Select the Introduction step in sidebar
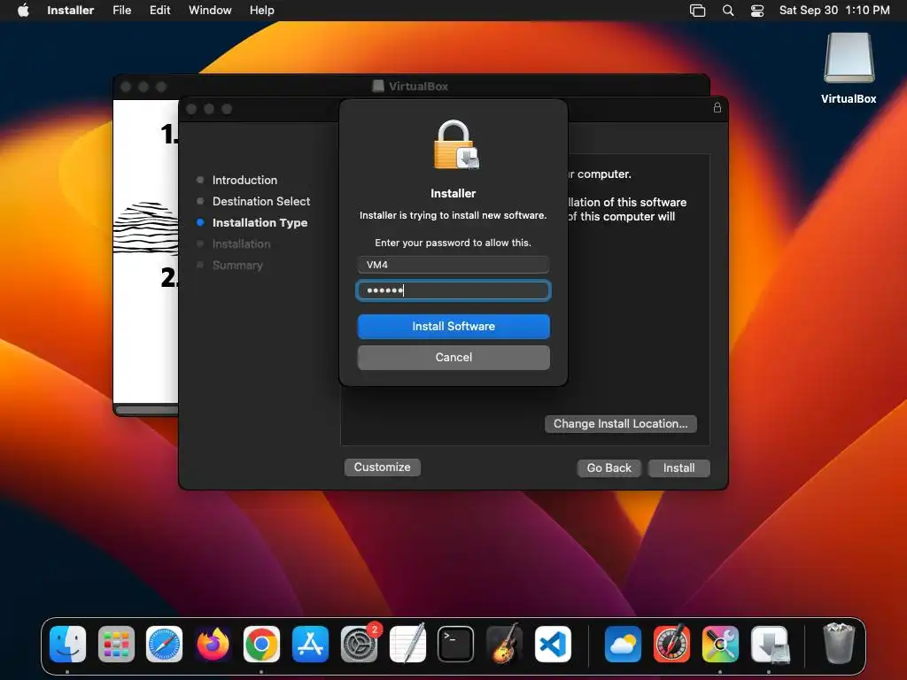Image resolution: width=907 pixels, height=680 pixels. pyautogui.click(x=244, y=180)
